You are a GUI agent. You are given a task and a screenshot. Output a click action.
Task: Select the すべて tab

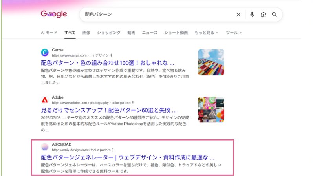70,33
